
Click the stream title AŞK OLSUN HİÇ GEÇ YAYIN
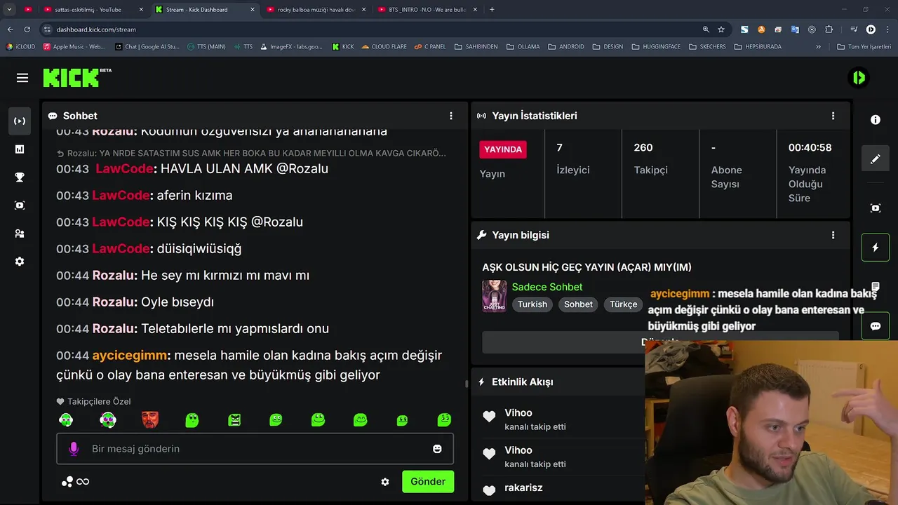pos(587,267)
